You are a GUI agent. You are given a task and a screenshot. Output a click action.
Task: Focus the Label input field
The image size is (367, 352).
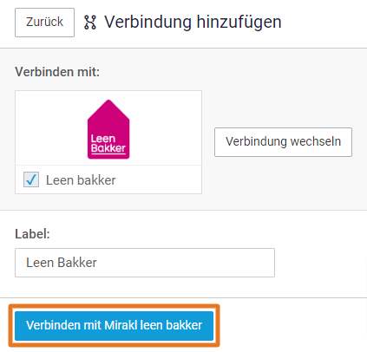pos(145,263)
